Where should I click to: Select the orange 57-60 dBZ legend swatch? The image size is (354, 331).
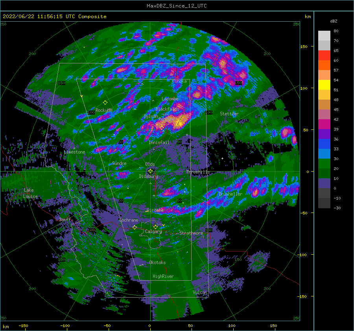(324, 65)
